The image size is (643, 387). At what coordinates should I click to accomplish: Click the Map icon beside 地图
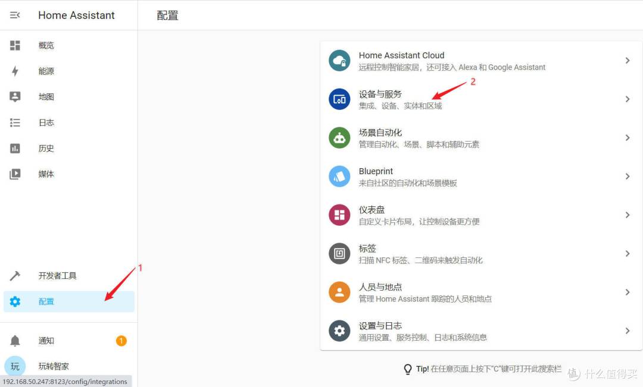(x=15, y=97)
